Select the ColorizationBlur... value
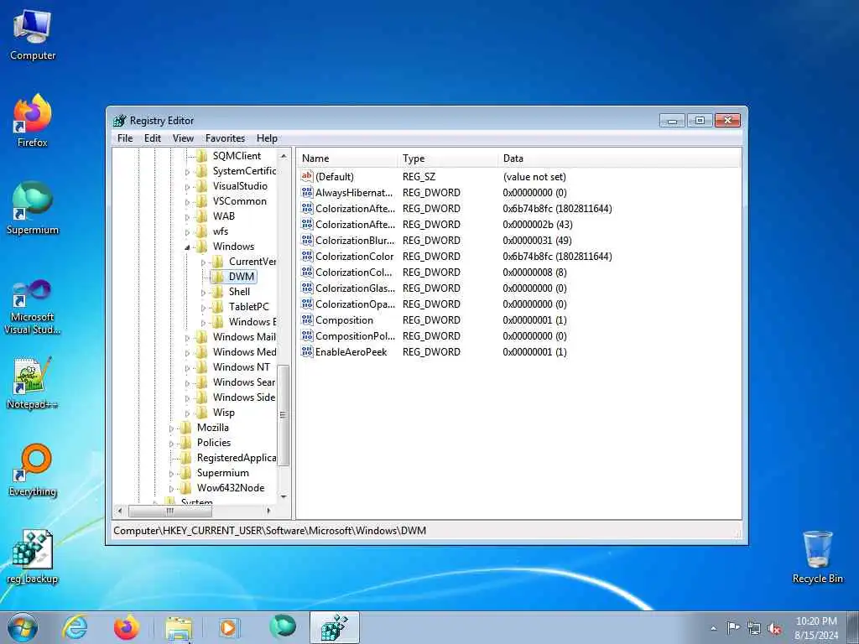This screenshot has height=644, width=859. point(355,241)
